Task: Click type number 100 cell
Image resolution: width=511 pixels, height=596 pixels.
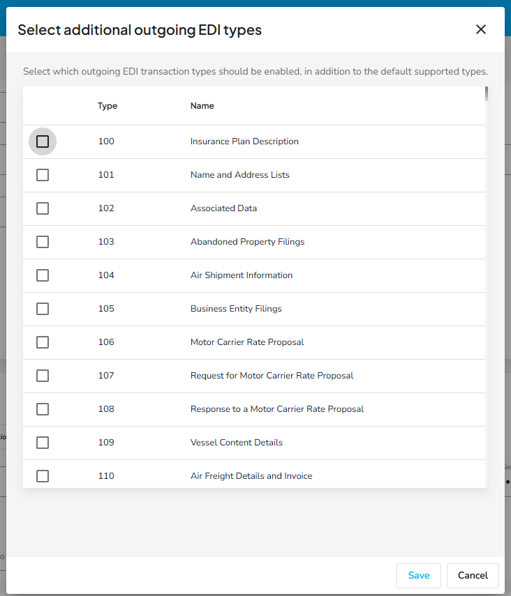Action: (106, 142)
